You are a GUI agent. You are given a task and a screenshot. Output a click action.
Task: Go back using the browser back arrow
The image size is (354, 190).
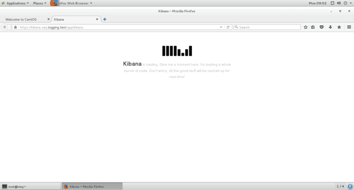5,27
